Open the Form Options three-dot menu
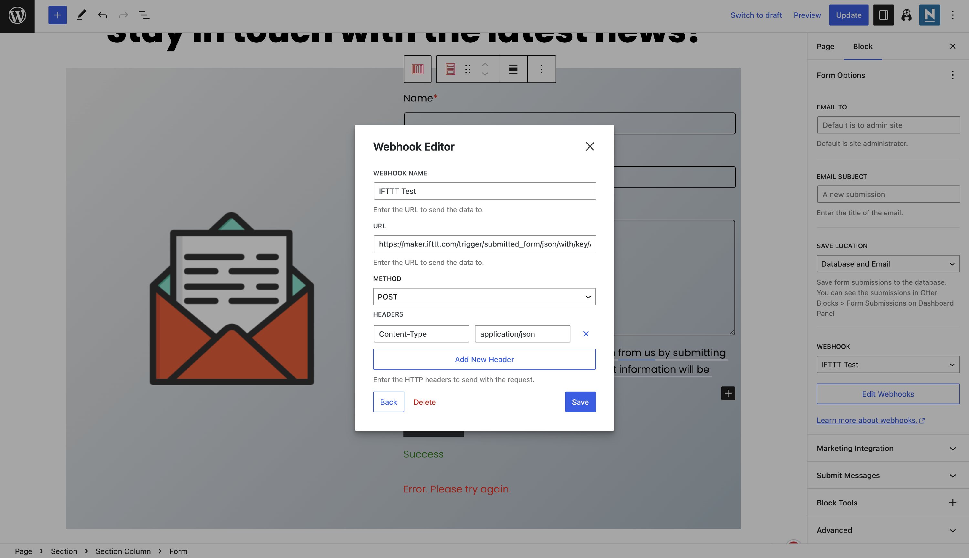 pos(952,76)
